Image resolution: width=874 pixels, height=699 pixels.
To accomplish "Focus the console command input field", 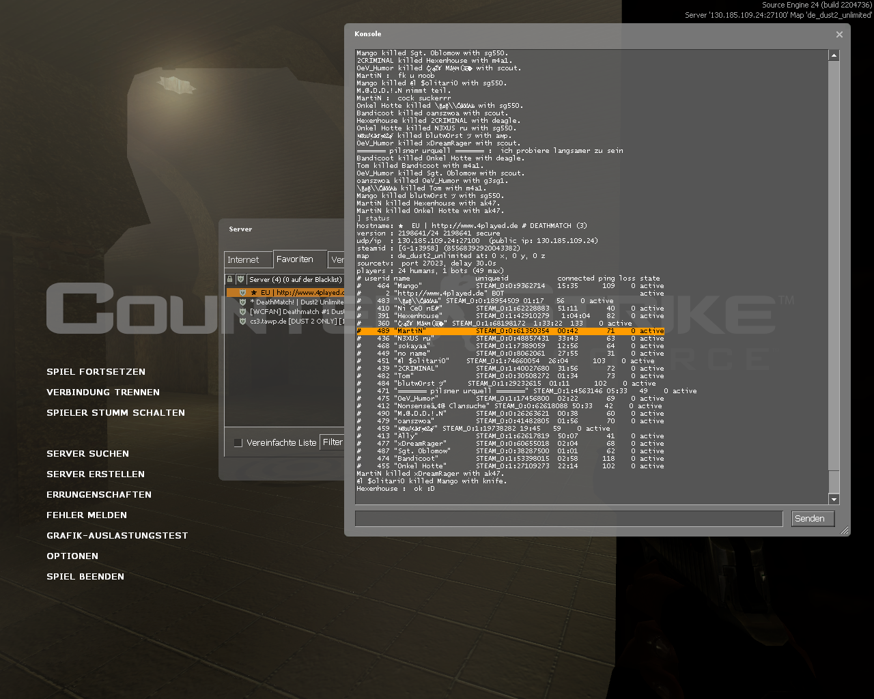I will point(569,519).
